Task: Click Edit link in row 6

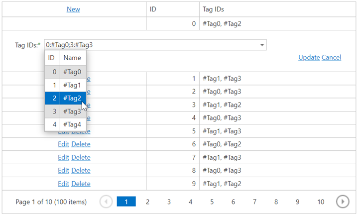Action: (x=63, y=144)
